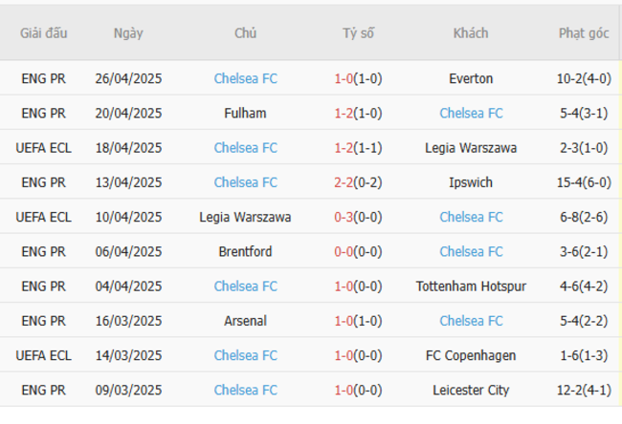The height and width of the screenshot is (424, 622).
Task: Select the "Phạt góc" column header
Action: (584, 33)
